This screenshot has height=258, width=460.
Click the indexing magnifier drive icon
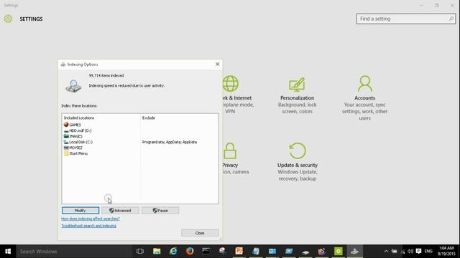coord(73,86)
